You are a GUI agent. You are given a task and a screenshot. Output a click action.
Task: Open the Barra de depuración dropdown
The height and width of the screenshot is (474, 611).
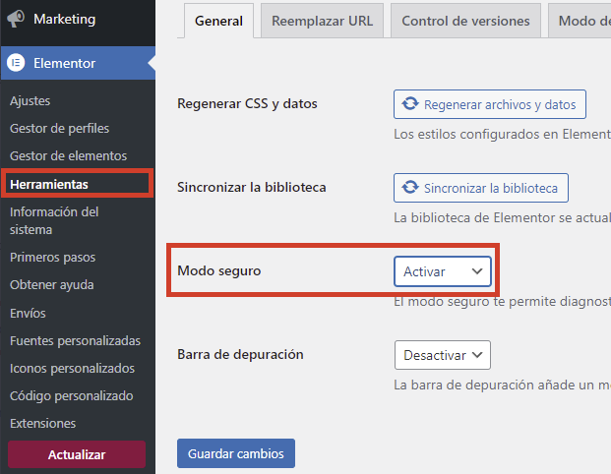click(443, 355)
